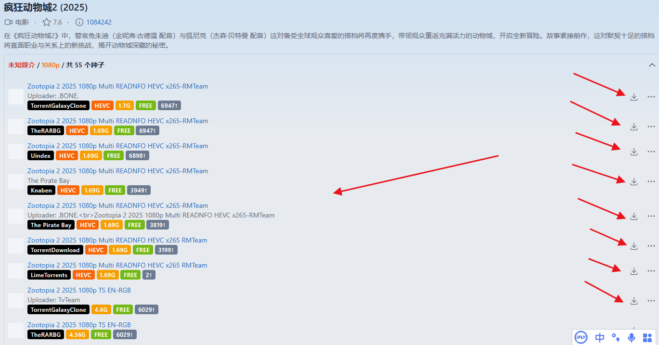Open the 1084242 ID link

click(99, 22)
